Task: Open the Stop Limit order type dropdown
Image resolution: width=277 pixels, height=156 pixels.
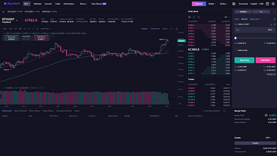Action: point(255,19)
